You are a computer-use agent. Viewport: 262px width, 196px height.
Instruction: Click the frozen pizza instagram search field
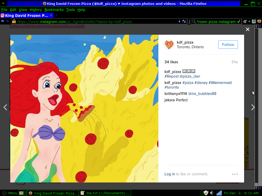(x=216, y=22)
